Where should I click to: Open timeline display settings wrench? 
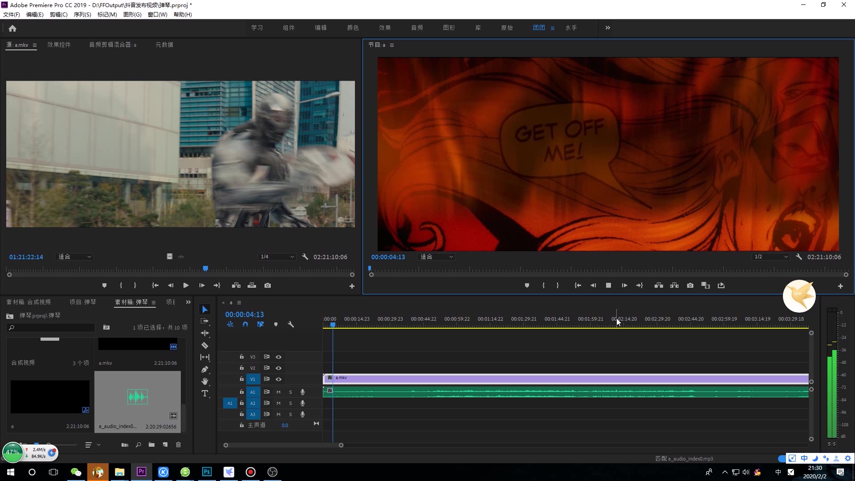pyautogui.click(x=291, y=325)
